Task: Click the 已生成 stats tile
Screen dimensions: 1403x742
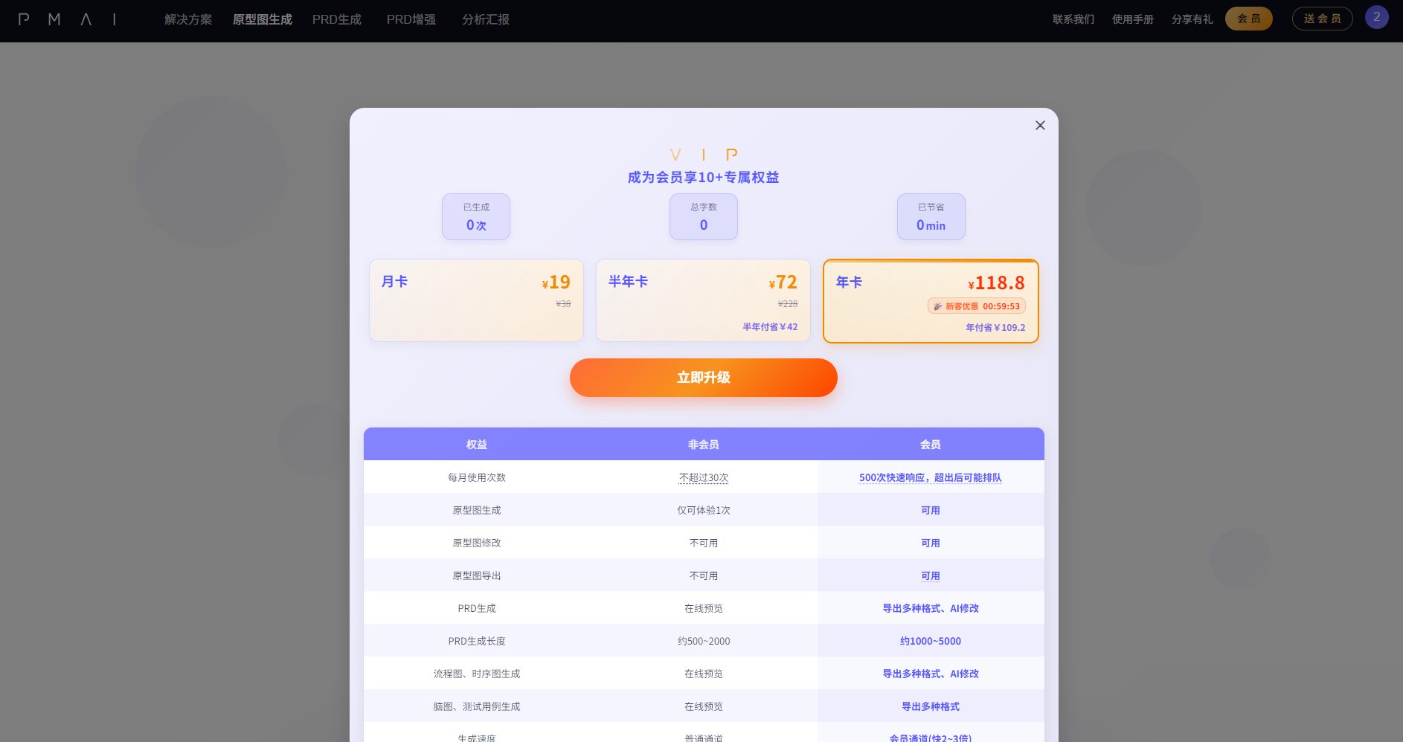Action: pos(476,216)
